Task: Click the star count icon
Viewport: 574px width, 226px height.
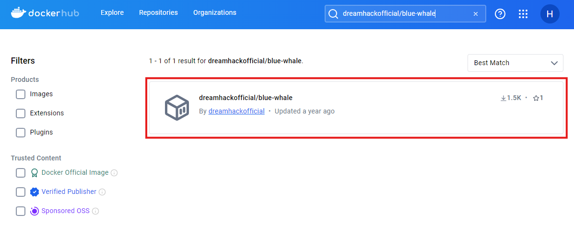Action: 536,98
